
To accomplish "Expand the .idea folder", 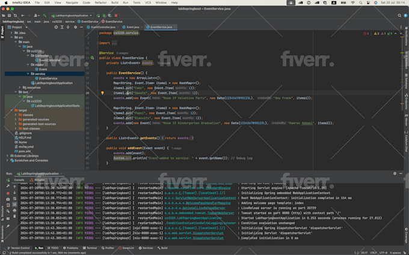I will pyautogui.click(x=11, y=33).
